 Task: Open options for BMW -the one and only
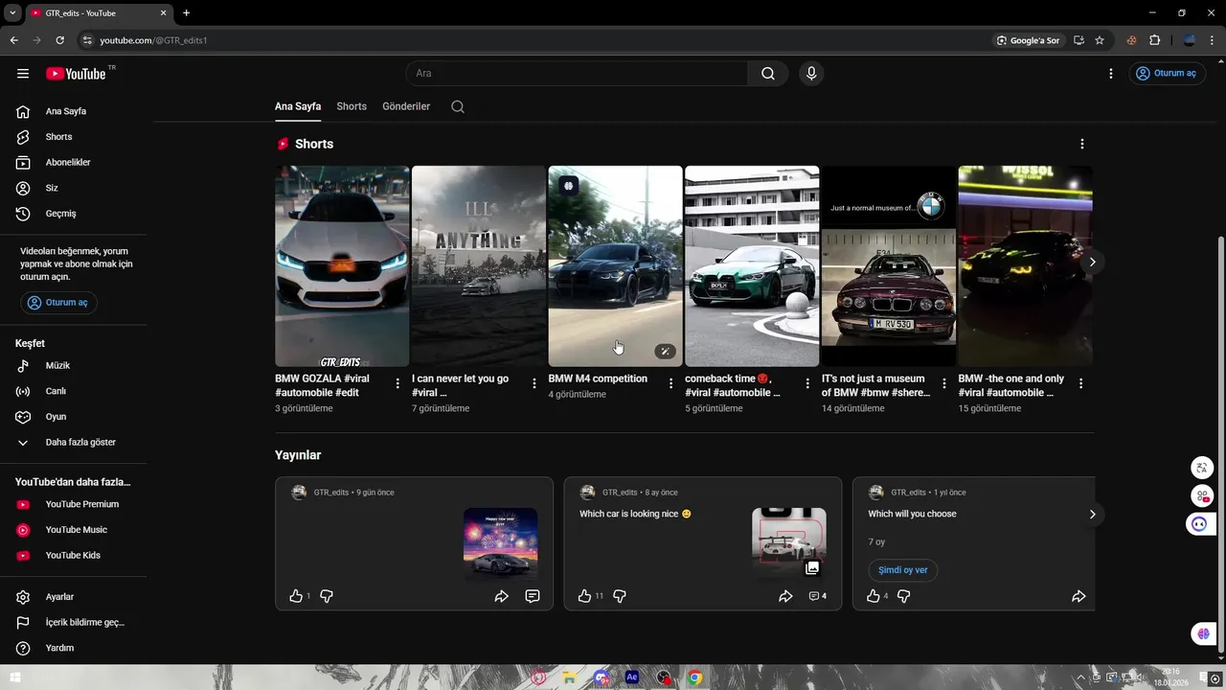pos(1080,383)
